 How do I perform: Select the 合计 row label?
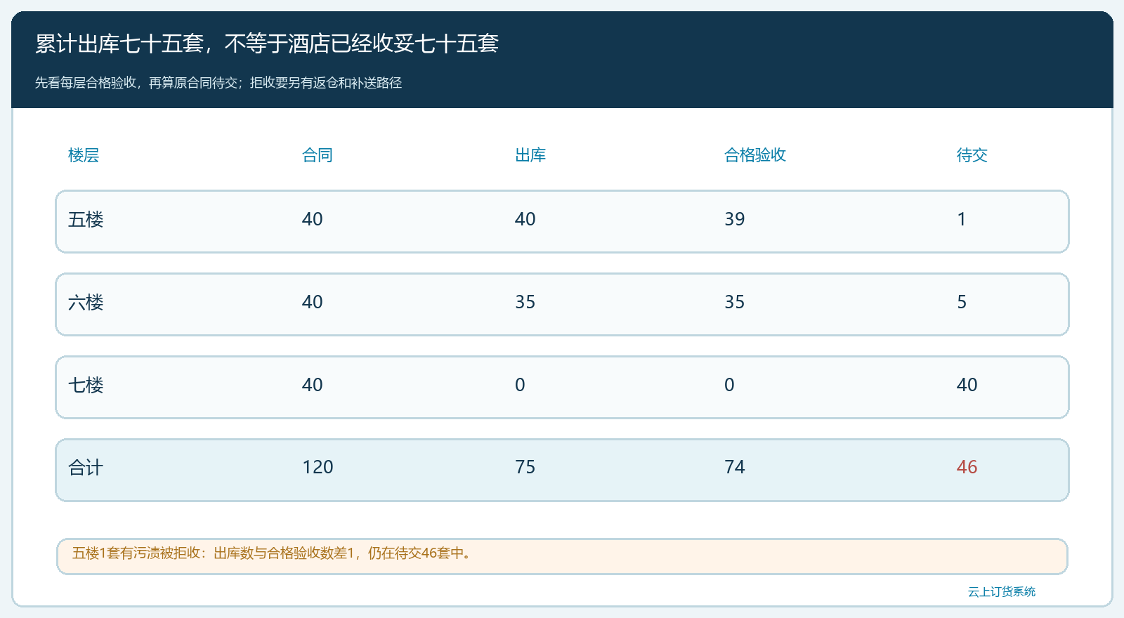point(86,468)
